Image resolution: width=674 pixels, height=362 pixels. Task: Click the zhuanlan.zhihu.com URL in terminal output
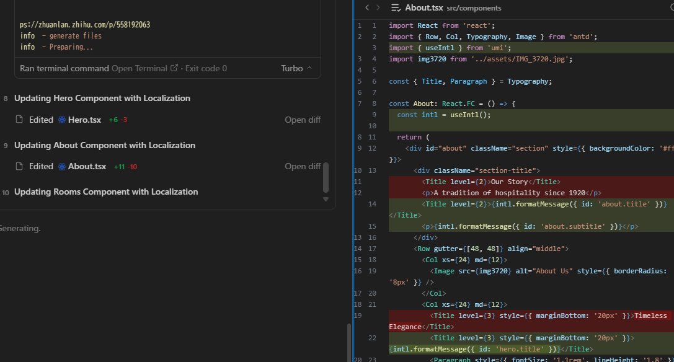pos(85,25)
